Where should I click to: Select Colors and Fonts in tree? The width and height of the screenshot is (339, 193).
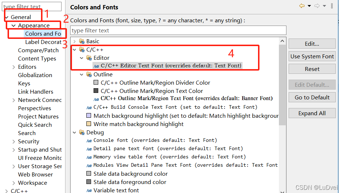tap(43, 34)
